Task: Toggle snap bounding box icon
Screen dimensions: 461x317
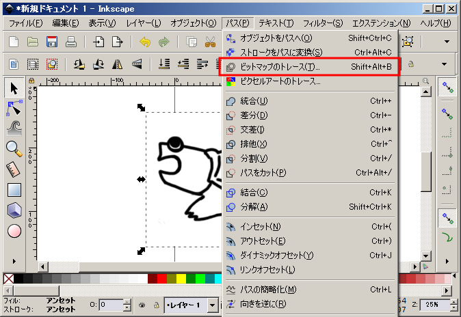Action: pyautogui.click(x=447, y=114)
